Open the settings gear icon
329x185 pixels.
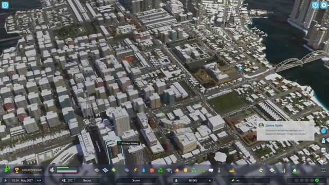point(324,5)
